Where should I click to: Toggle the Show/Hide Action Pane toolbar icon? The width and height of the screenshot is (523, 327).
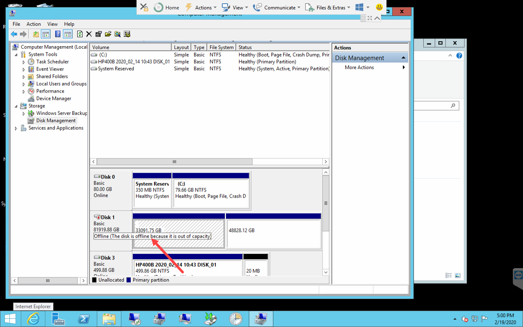coord(67,34)
